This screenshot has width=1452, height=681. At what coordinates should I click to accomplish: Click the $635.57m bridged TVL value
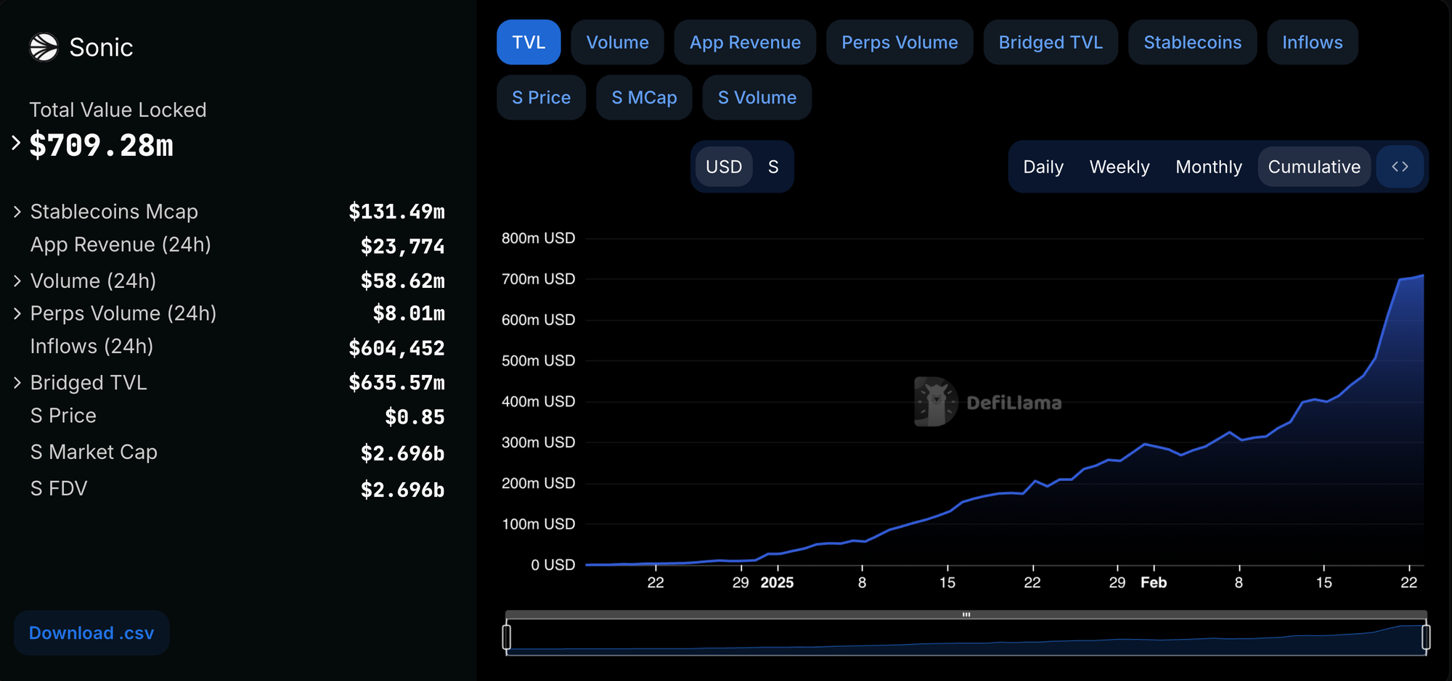[396, 382]
